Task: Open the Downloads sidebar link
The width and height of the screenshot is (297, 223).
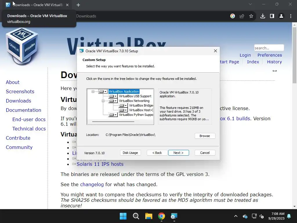Action: (19, 101)
